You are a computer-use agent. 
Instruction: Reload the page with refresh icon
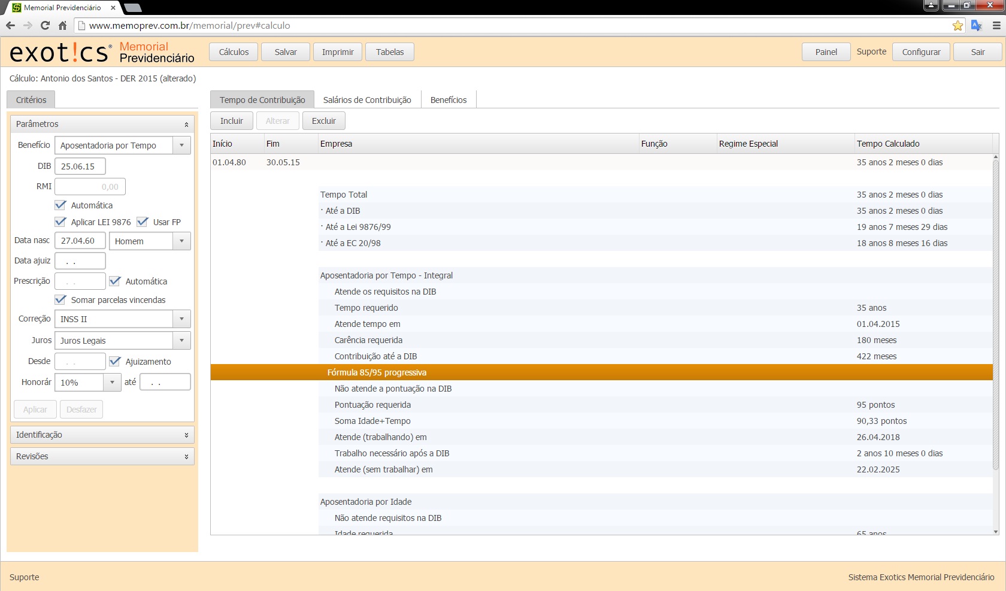point(45,25)
